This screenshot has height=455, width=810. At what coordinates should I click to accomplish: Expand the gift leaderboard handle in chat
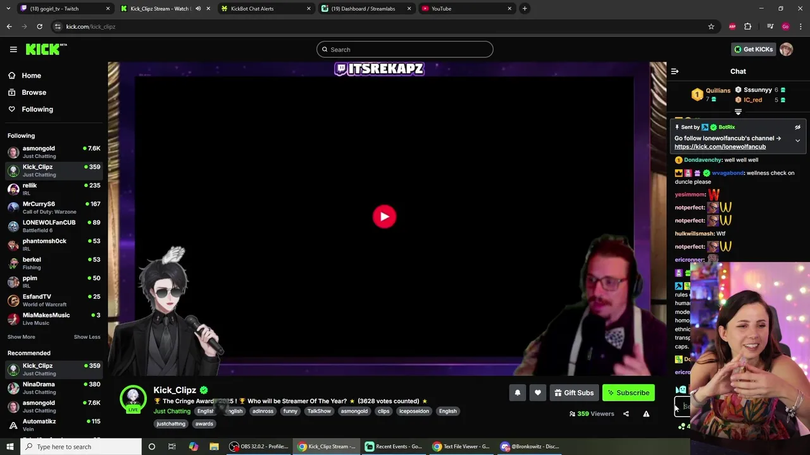(738, 112)
